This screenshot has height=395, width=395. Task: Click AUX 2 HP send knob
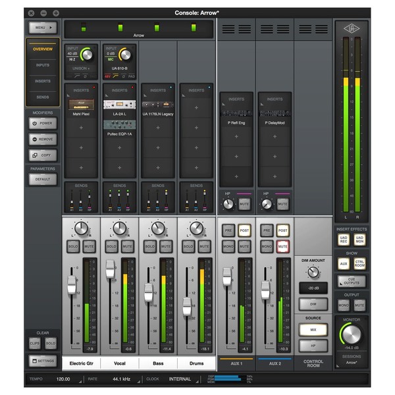coord(267,204)
